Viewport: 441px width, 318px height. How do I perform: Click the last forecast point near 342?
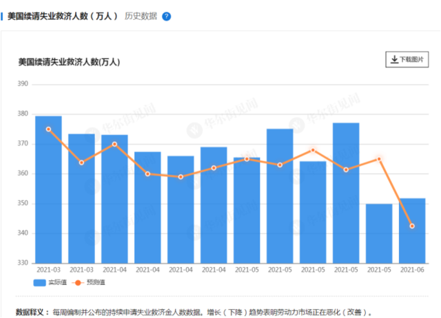[x=412, y=226]
